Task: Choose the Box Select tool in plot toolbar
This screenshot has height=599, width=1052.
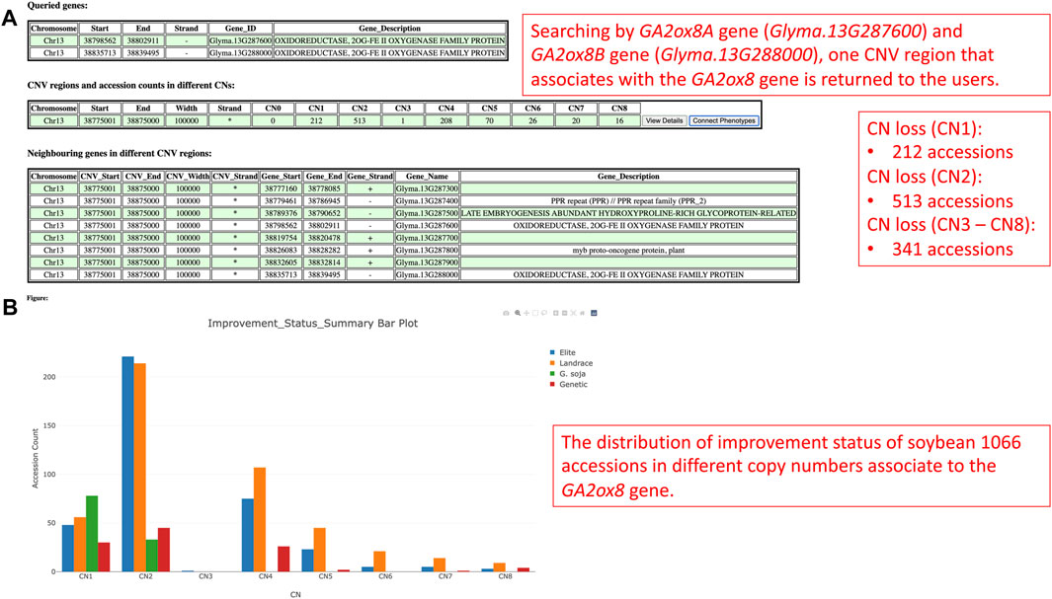Action: tap(535, 313)
